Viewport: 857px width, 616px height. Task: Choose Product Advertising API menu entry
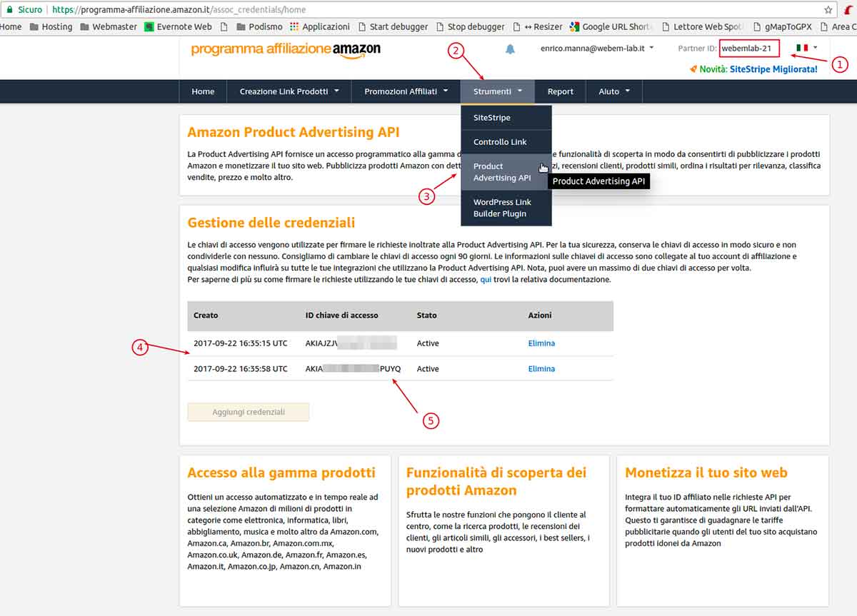(x=506, y=172)
